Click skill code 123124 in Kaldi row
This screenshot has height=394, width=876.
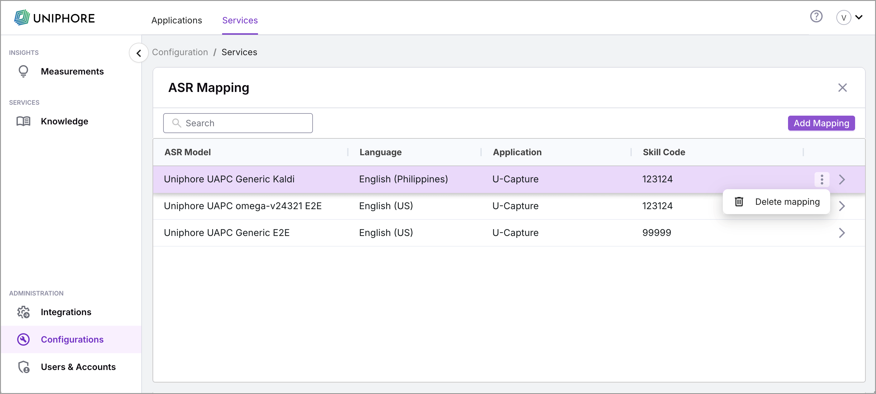657,179
